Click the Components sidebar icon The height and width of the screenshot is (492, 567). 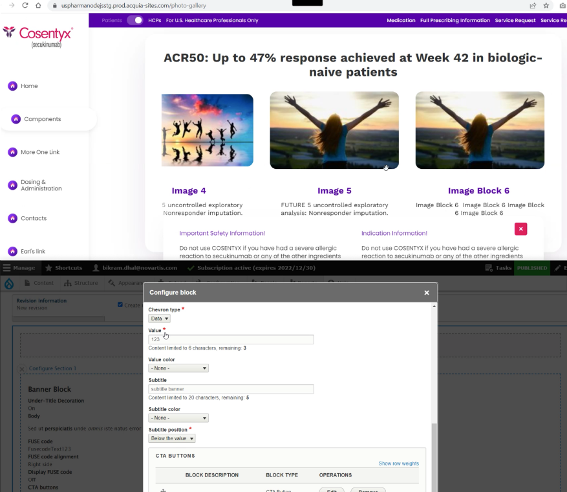tap(16, 118)
